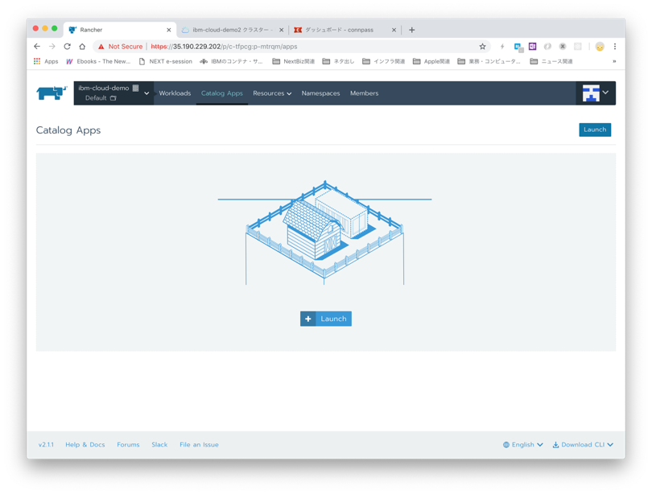Open the English language dropdown
This screenshot has width=652, height=494.
(522, 445)
